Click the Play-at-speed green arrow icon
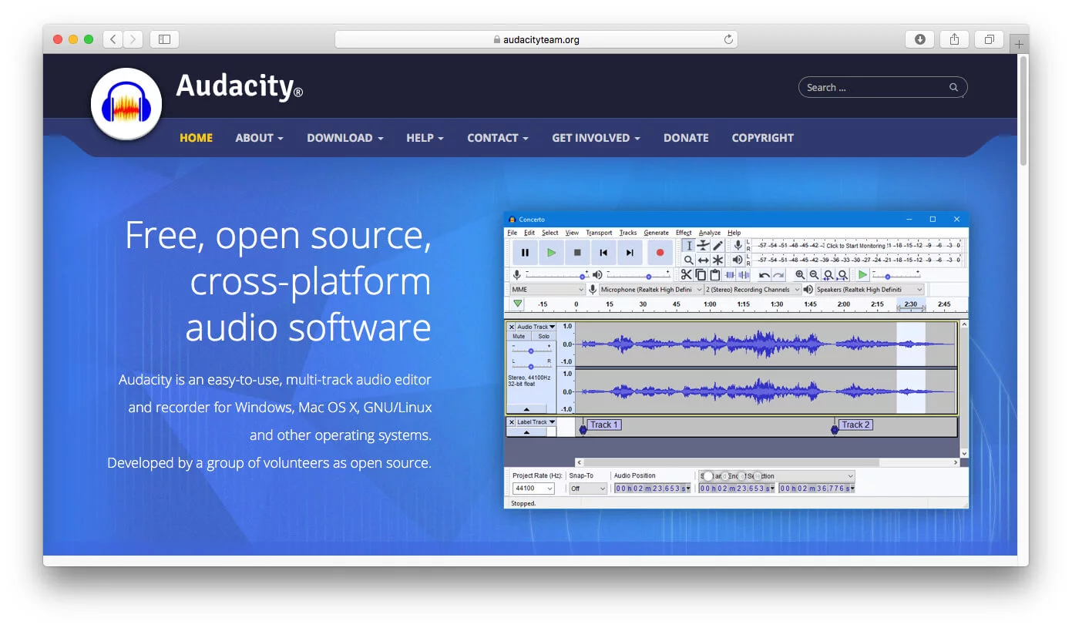Screen dimensions: 1072x628 tap(862, 274)
